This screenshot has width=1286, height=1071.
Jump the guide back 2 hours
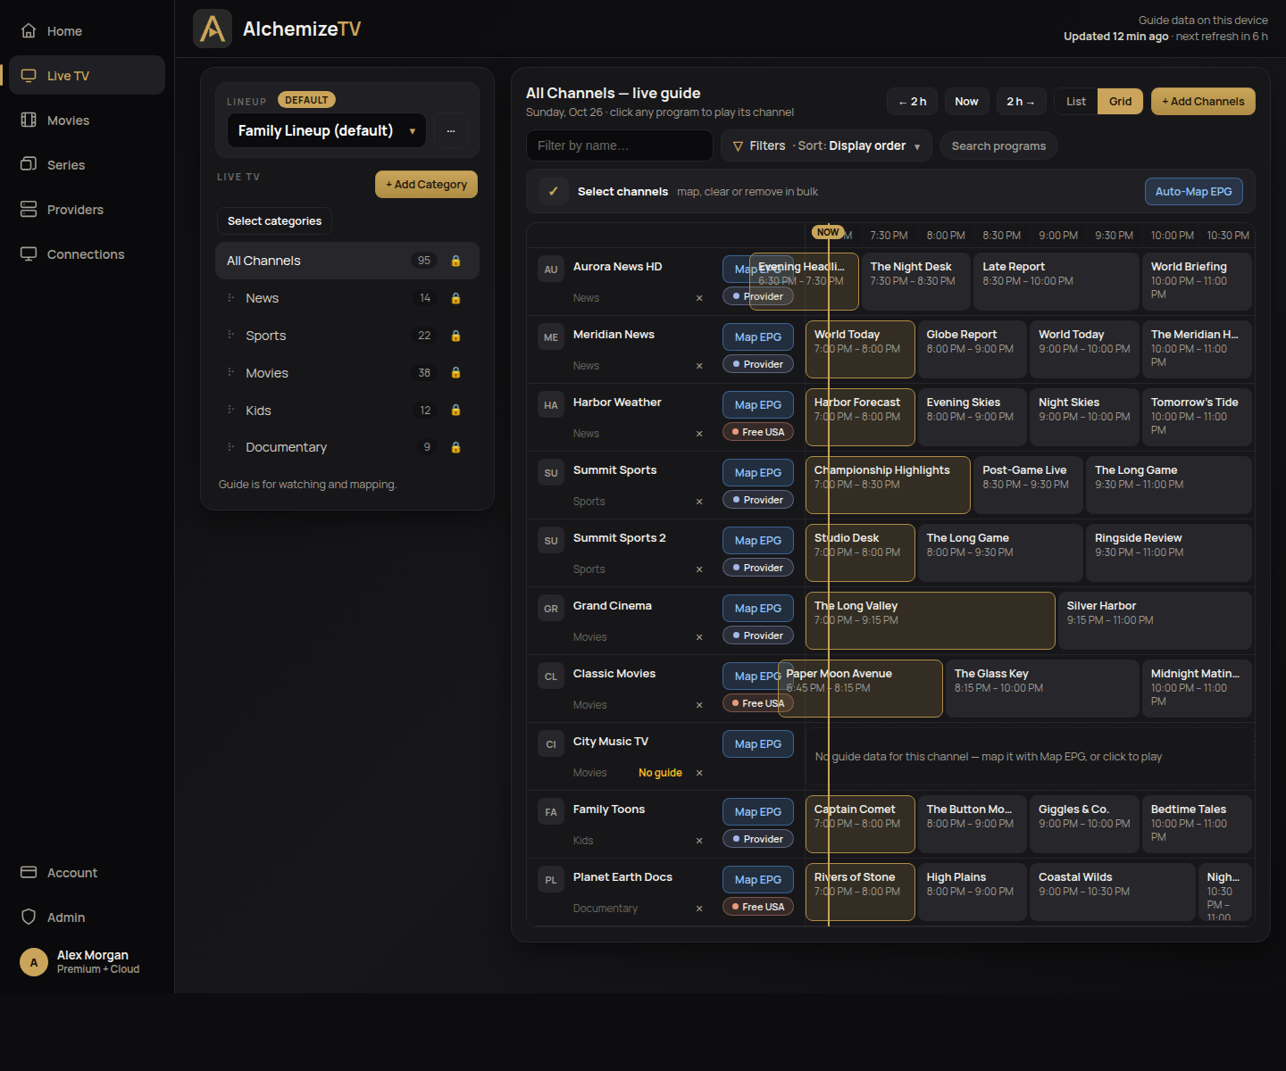[x=913, y=101]
